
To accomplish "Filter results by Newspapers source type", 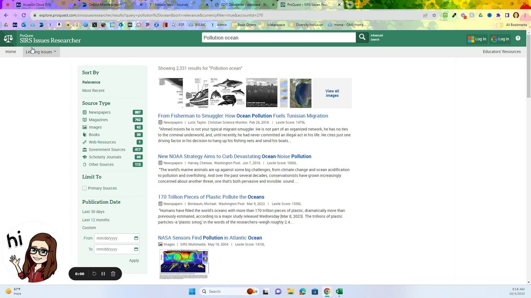I will (x=100, y=112).
